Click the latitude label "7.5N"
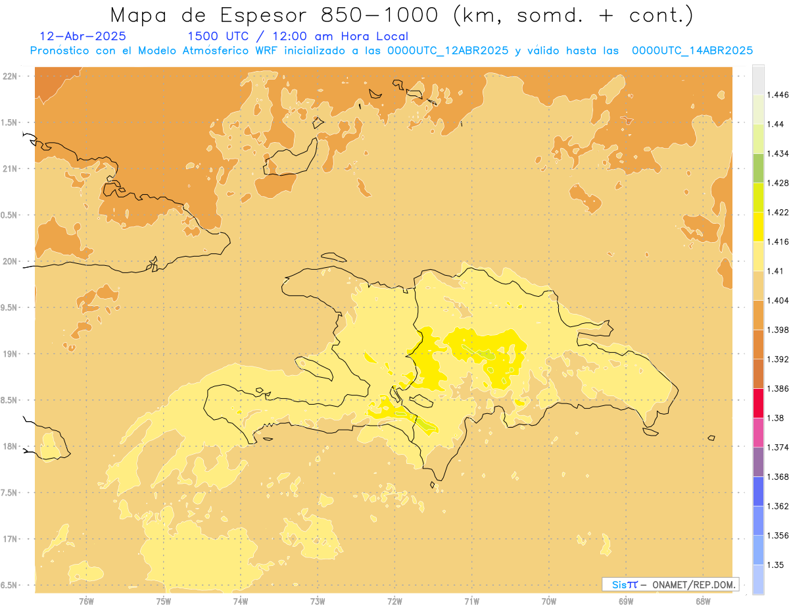 (x=10, y=493)
